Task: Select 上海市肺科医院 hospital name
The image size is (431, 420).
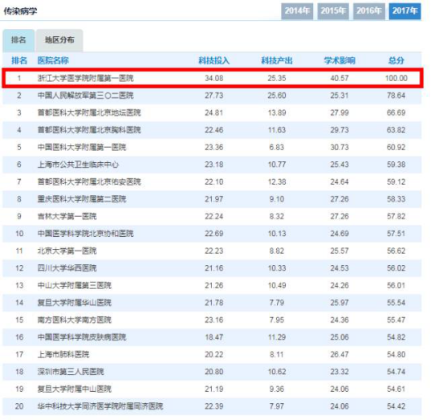Action: [63, 354]
